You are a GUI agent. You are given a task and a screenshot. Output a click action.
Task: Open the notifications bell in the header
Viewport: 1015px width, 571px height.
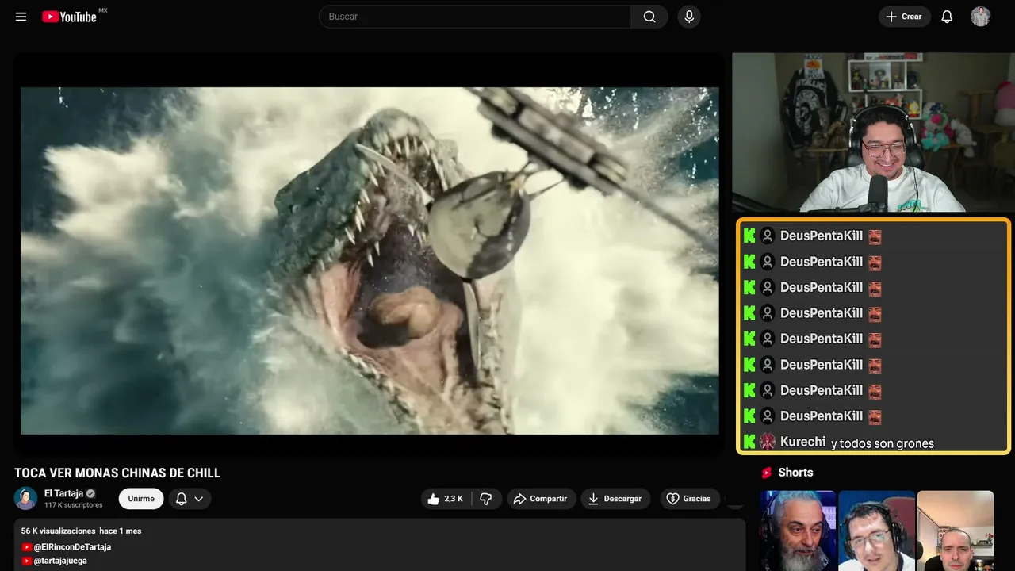(947, 17)
